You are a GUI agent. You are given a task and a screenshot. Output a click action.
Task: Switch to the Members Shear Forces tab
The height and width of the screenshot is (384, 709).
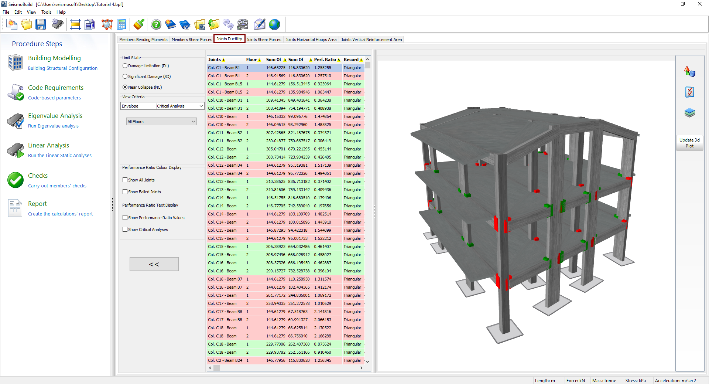coord(192,40)
